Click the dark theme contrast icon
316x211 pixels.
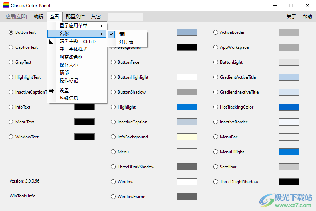pos(51,42)
